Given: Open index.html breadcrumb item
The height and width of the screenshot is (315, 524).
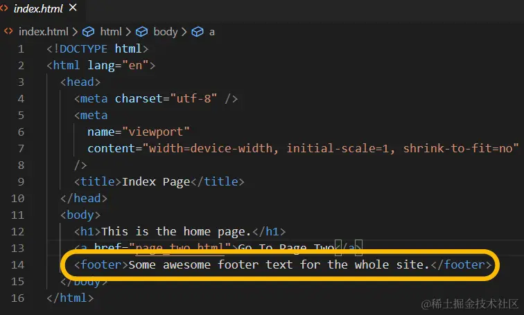Looking at the screenshot, I should tap(44, 32).
